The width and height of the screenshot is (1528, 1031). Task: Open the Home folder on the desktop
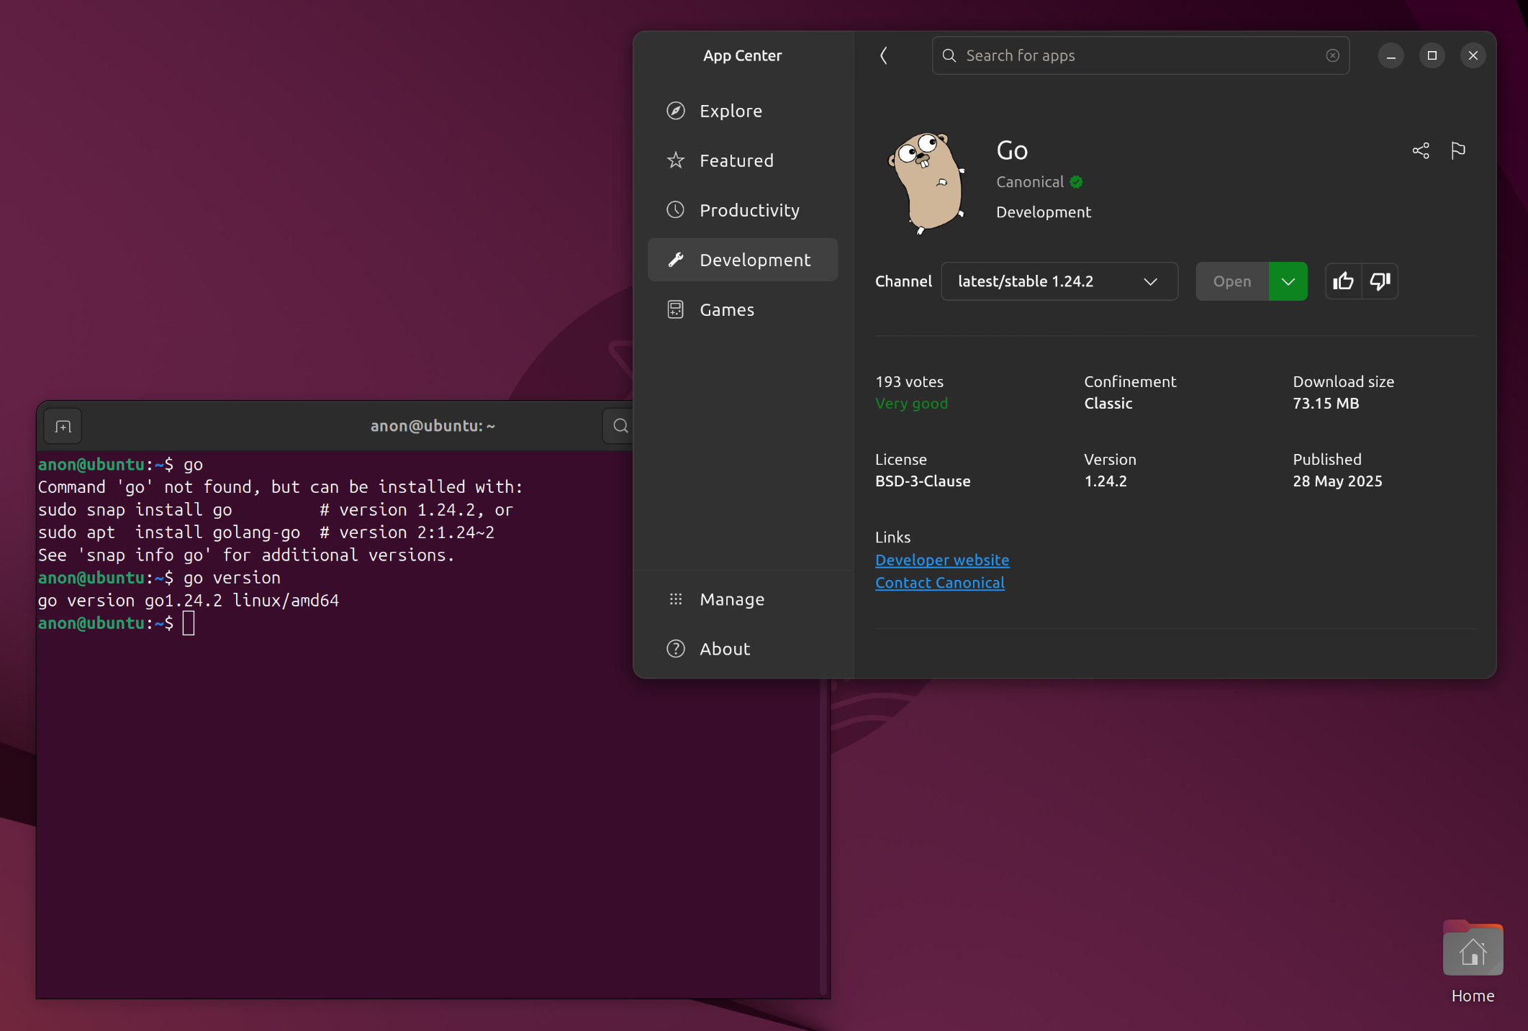pyautogui.click(x=1473, y=962)
